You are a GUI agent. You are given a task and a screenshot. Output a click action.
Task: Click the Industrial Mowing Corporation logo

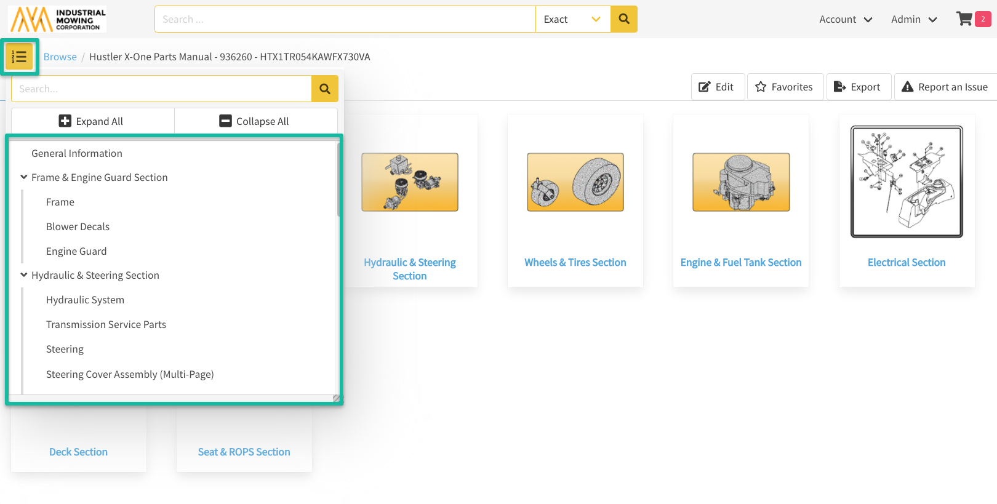click(57, 19)
